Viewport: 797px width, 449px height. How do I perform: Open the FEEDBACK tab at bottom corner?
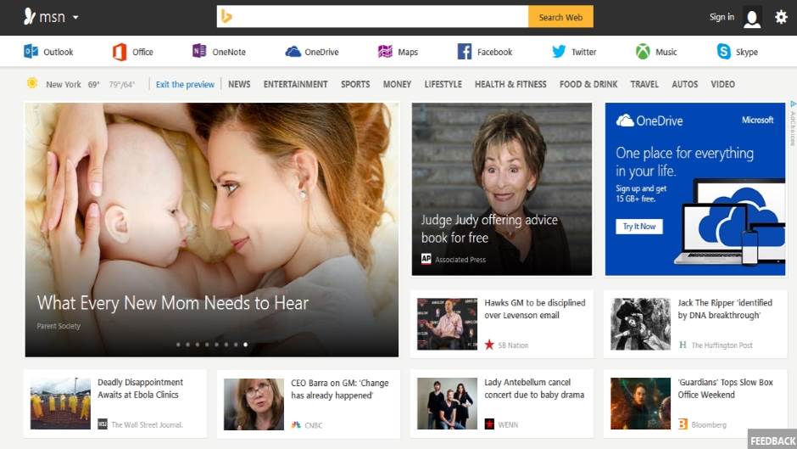click(x=772, y=441)
